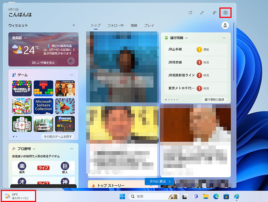Expand the 運行情報 dropdown chevron
Image resolution: width=268 pixels, height=202 pixels.
pos(187,38)
